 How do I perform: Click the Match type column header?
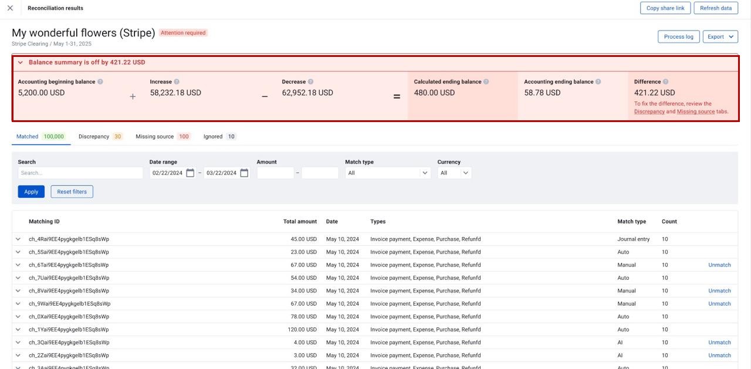(631, 222)
